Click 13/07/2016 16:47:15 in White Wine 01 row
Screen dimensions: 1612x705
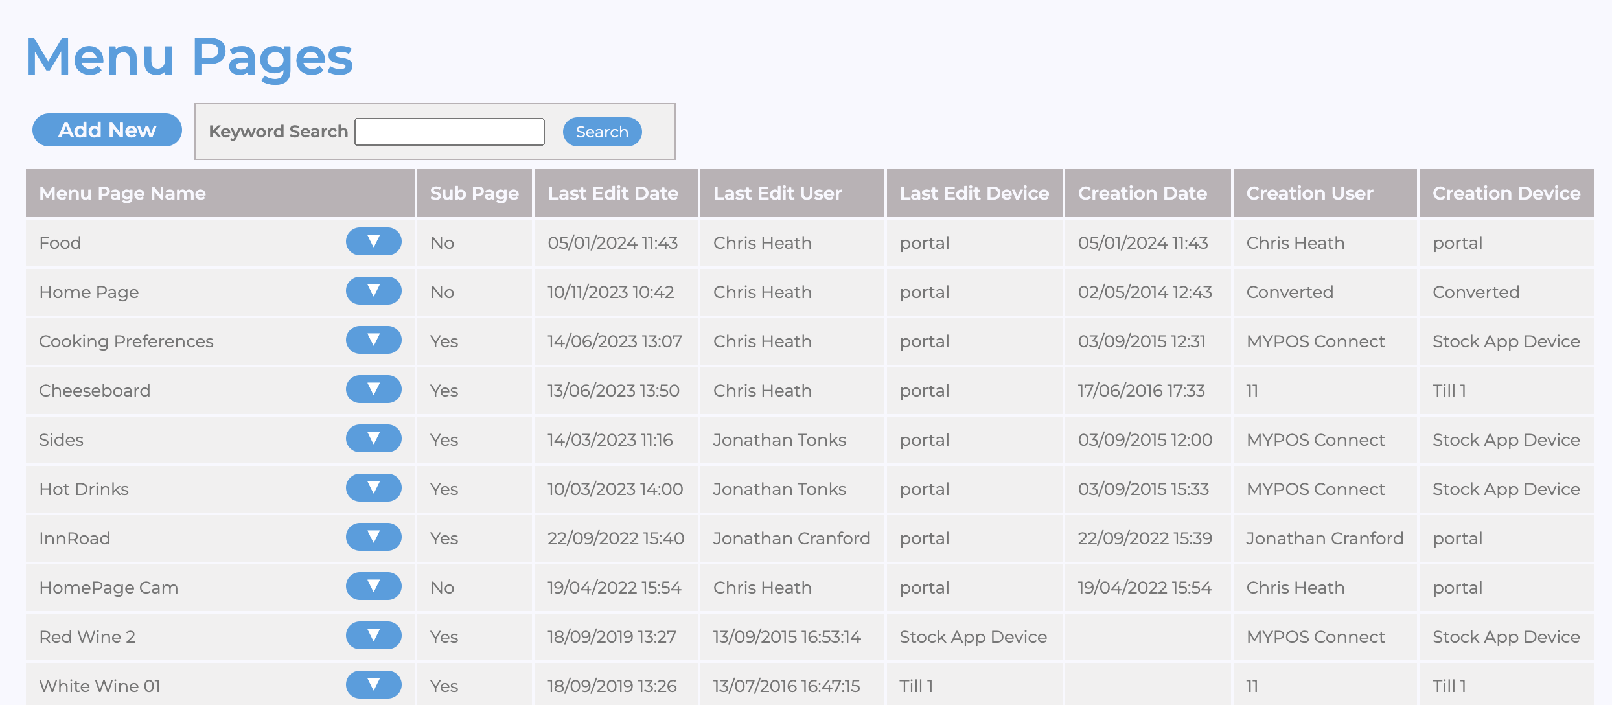coord(787,686)
